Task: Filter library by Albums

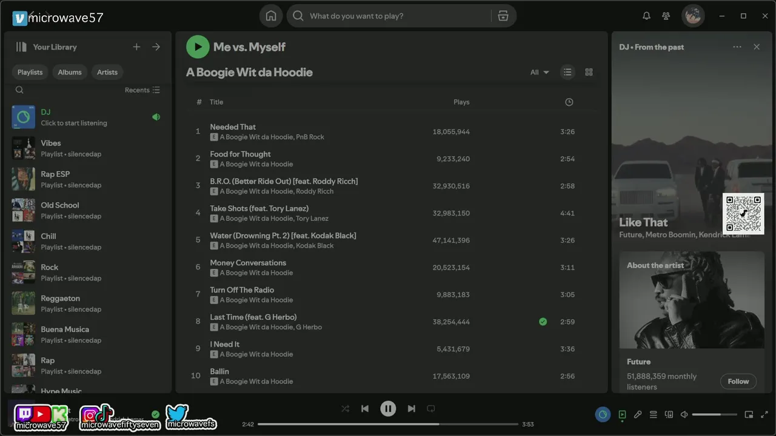Action: [x=70, y=72]
